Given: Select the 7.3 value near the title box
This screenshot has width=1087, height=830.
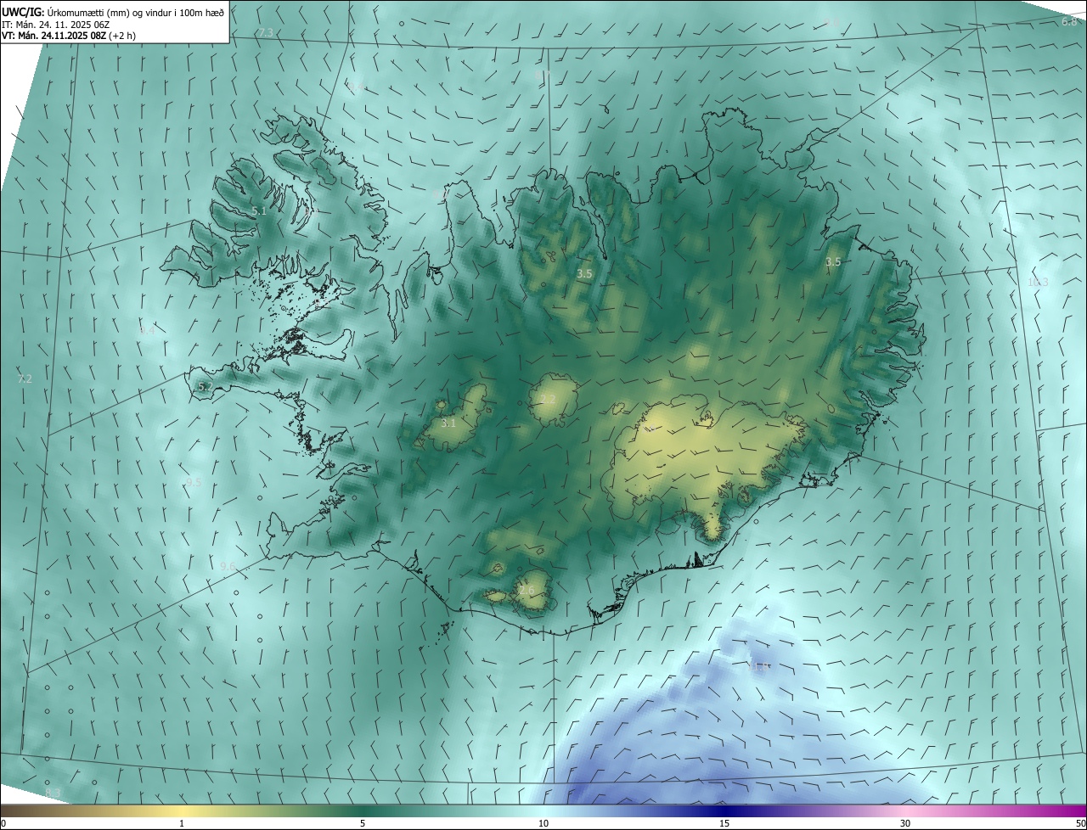Looking at the screenshot, I should pyautogui.click(x=266, y=32).
